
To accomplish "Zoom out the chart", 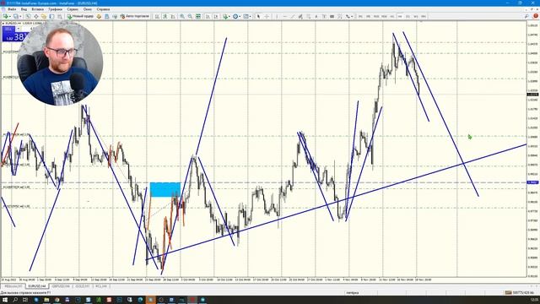I will click(x=190, y=16).
